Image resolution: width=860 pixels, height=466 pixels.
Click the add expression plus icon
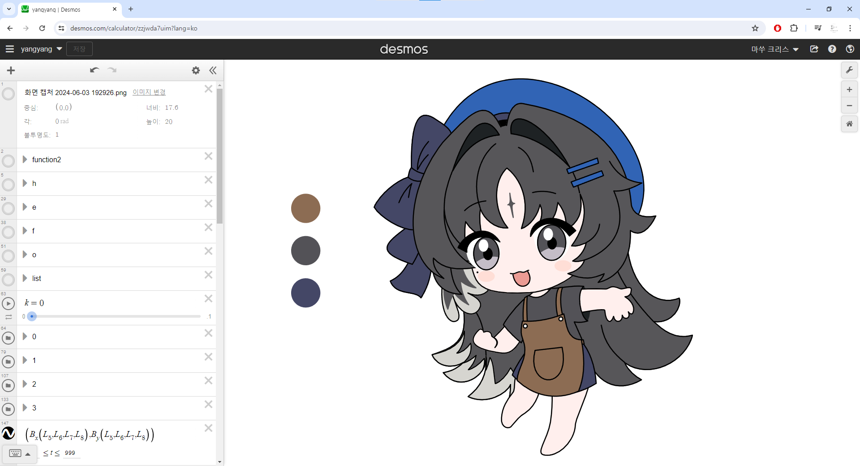click(11, 70)
